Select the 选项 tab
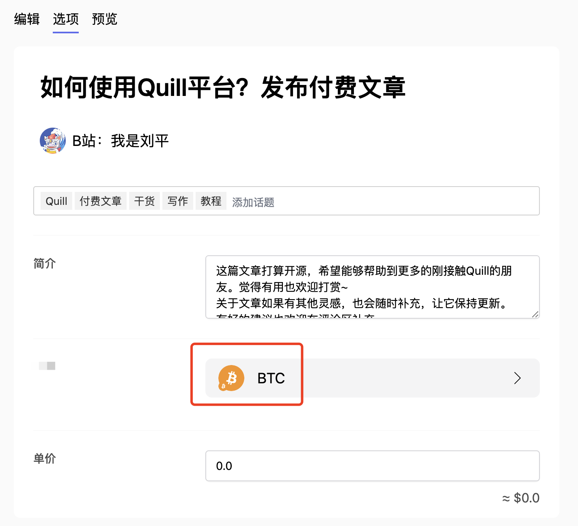This screenshot has height=526, width=578. (66, 19)
